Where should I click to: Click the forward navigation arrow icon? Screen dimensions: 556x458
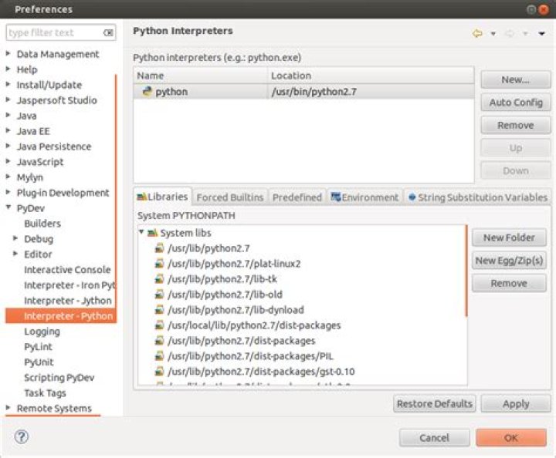click(510, 33)
